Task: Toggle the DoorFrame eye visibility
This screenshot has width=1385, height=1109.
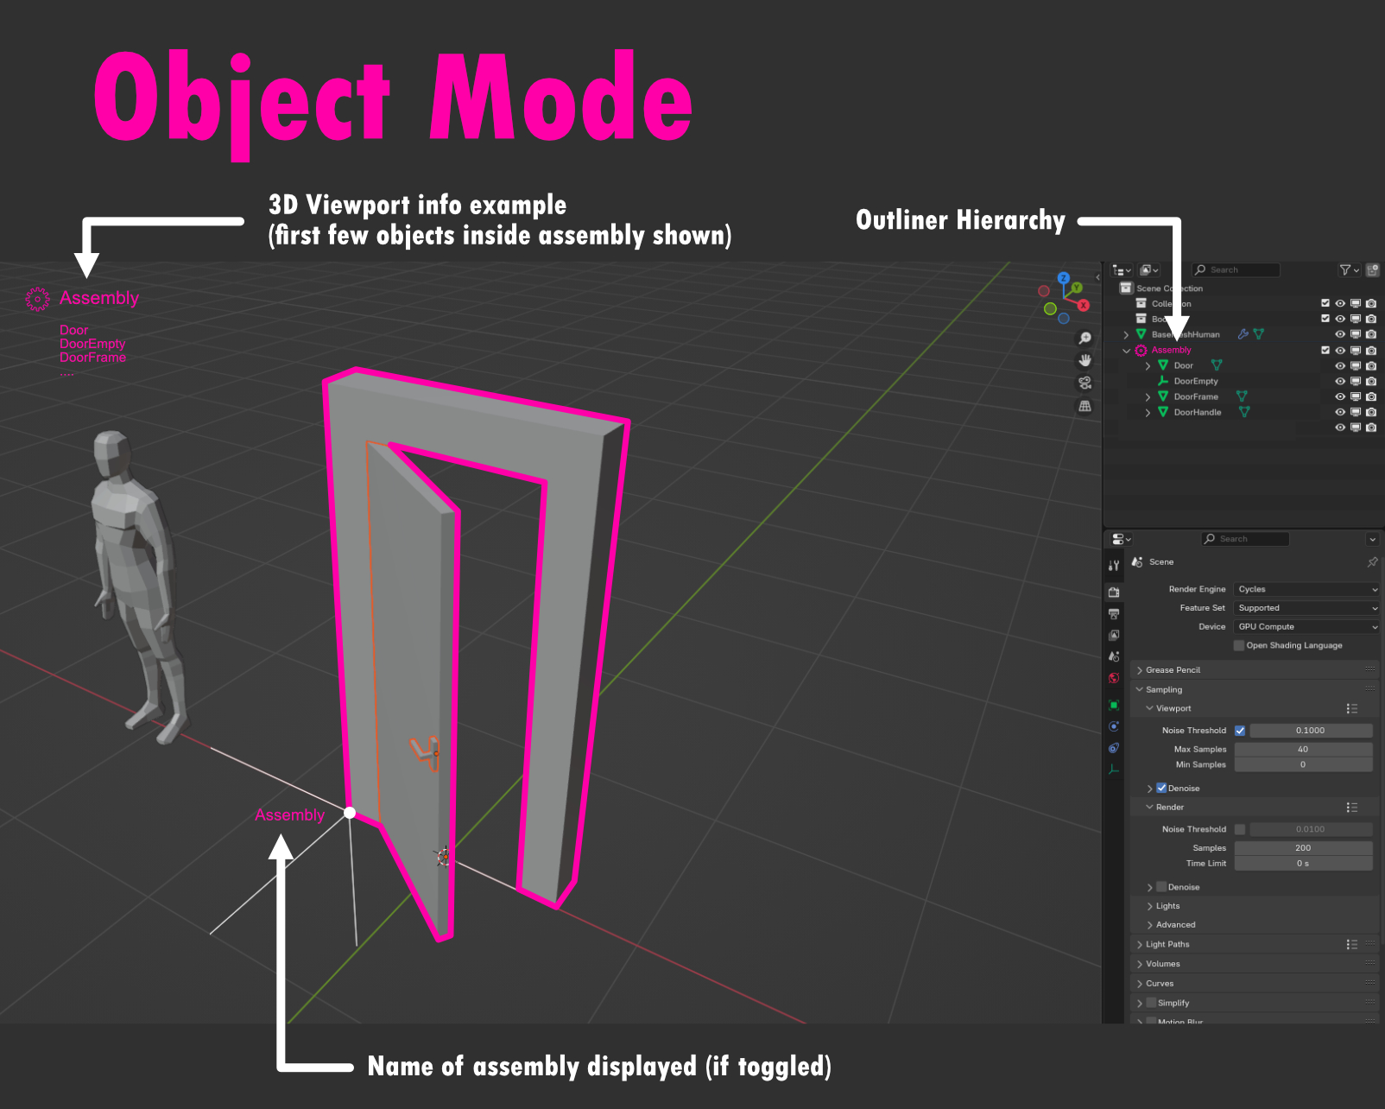Action: tap(1340, 396)
